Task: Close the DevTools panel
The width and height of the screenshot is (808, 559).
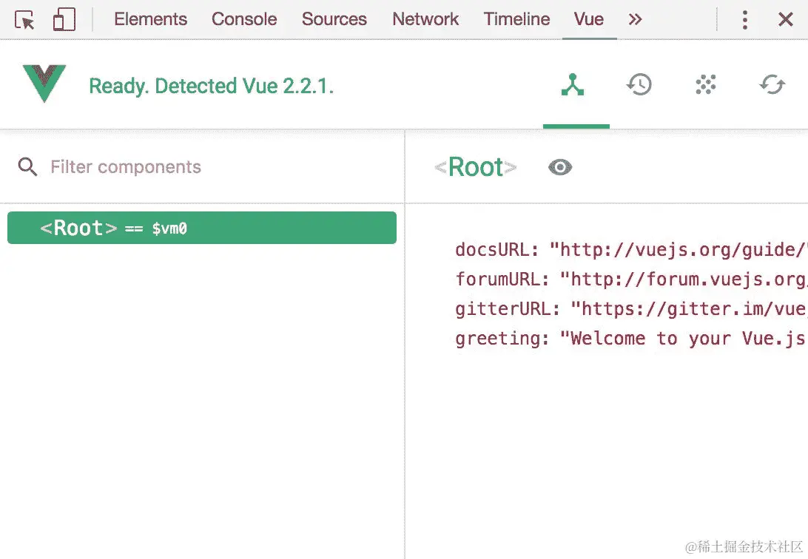Action: coord(786,20)
